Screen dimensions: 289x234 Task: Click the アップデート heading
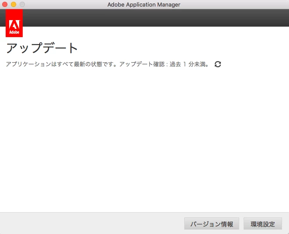click(x=42, y=48)
